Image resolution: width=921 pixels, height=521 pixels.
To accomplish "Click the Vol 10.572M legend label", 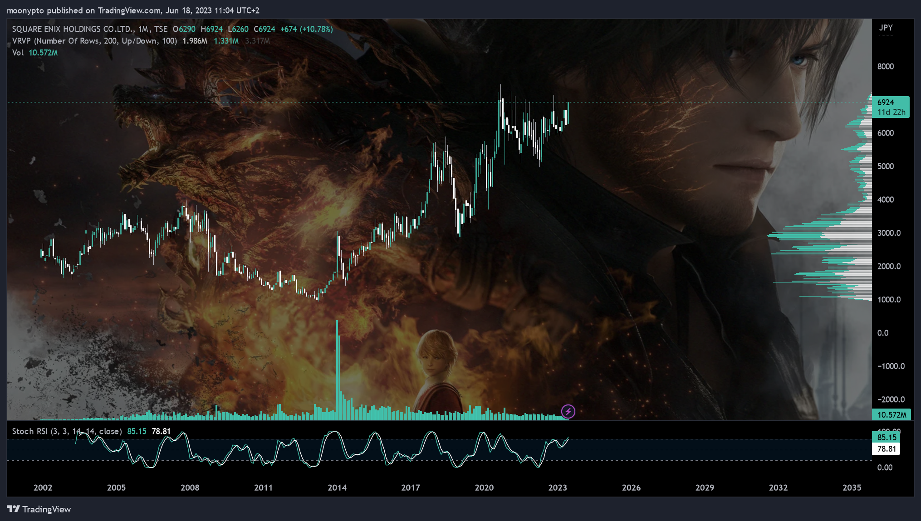I will [x=34, y=53].
